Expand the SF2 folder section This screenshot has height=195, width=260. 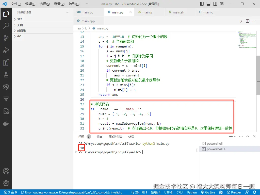tap(43, 19)
